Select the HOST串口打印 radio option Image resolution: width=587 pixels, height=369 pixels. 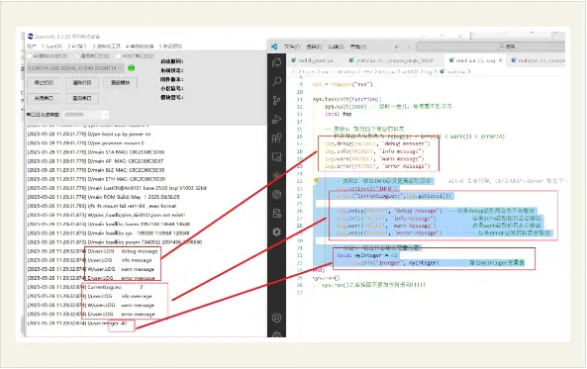[x=135, y=56]
